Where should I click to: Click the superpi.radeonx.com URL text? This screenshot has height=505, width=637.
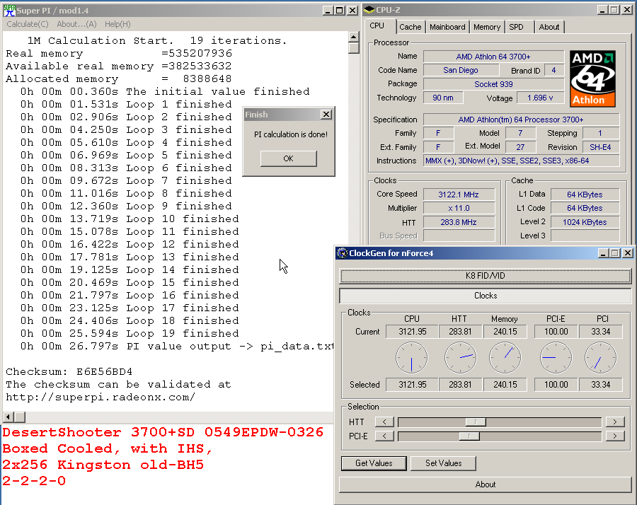click(101, 397)
